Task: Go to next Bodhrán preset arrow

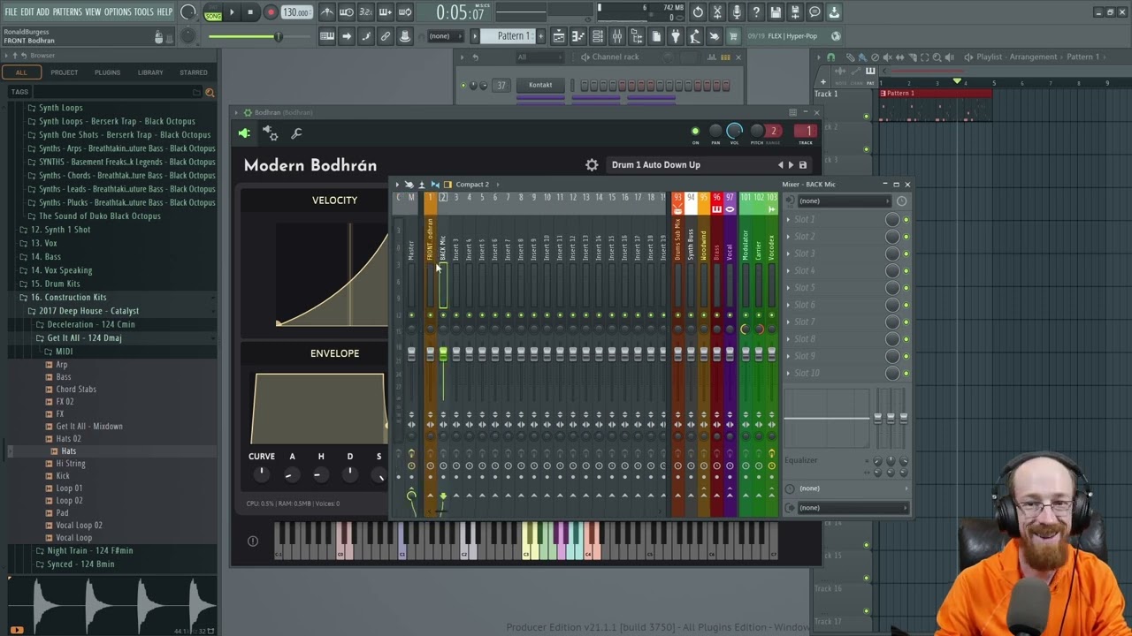Action: coord(791,165)
